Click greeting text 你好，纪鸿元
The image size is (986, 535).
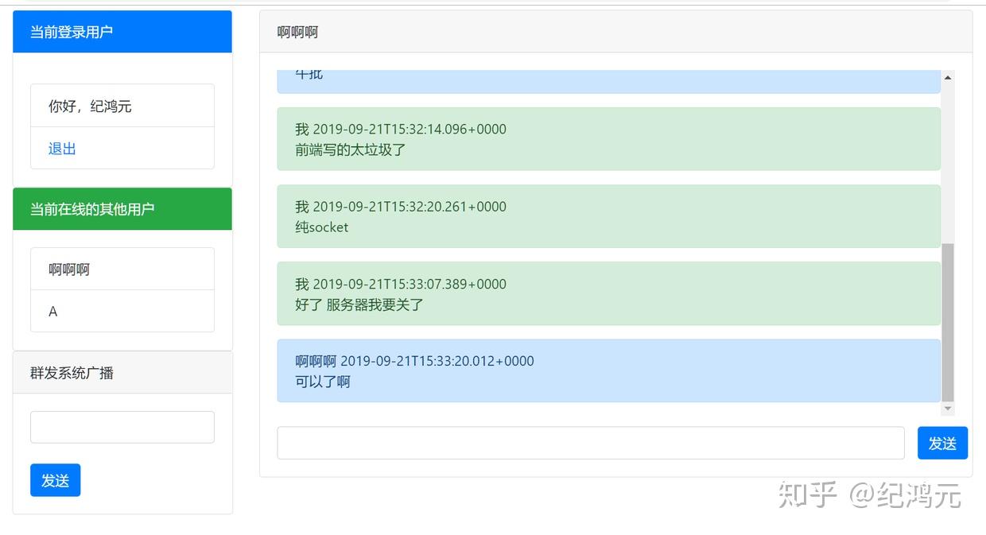[x=90, y=106]
